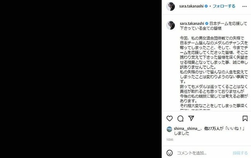Click the black media area of the post
Screen dimensions: 251x158
(81, 79)
